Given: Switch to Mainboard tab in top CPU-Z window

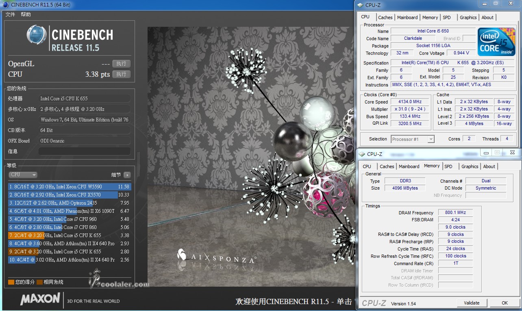Looking at the screenshot, I should pos(407,17).
